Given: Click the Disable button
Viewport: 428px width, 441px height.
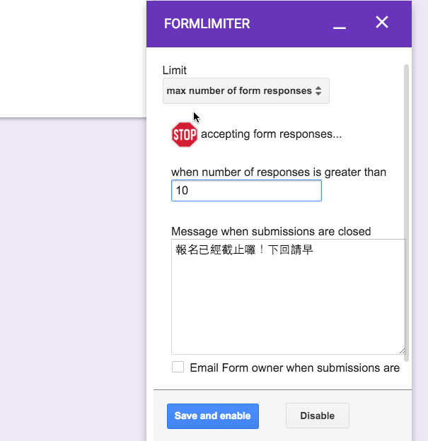Looking at the screenshot, I should 318,416.
